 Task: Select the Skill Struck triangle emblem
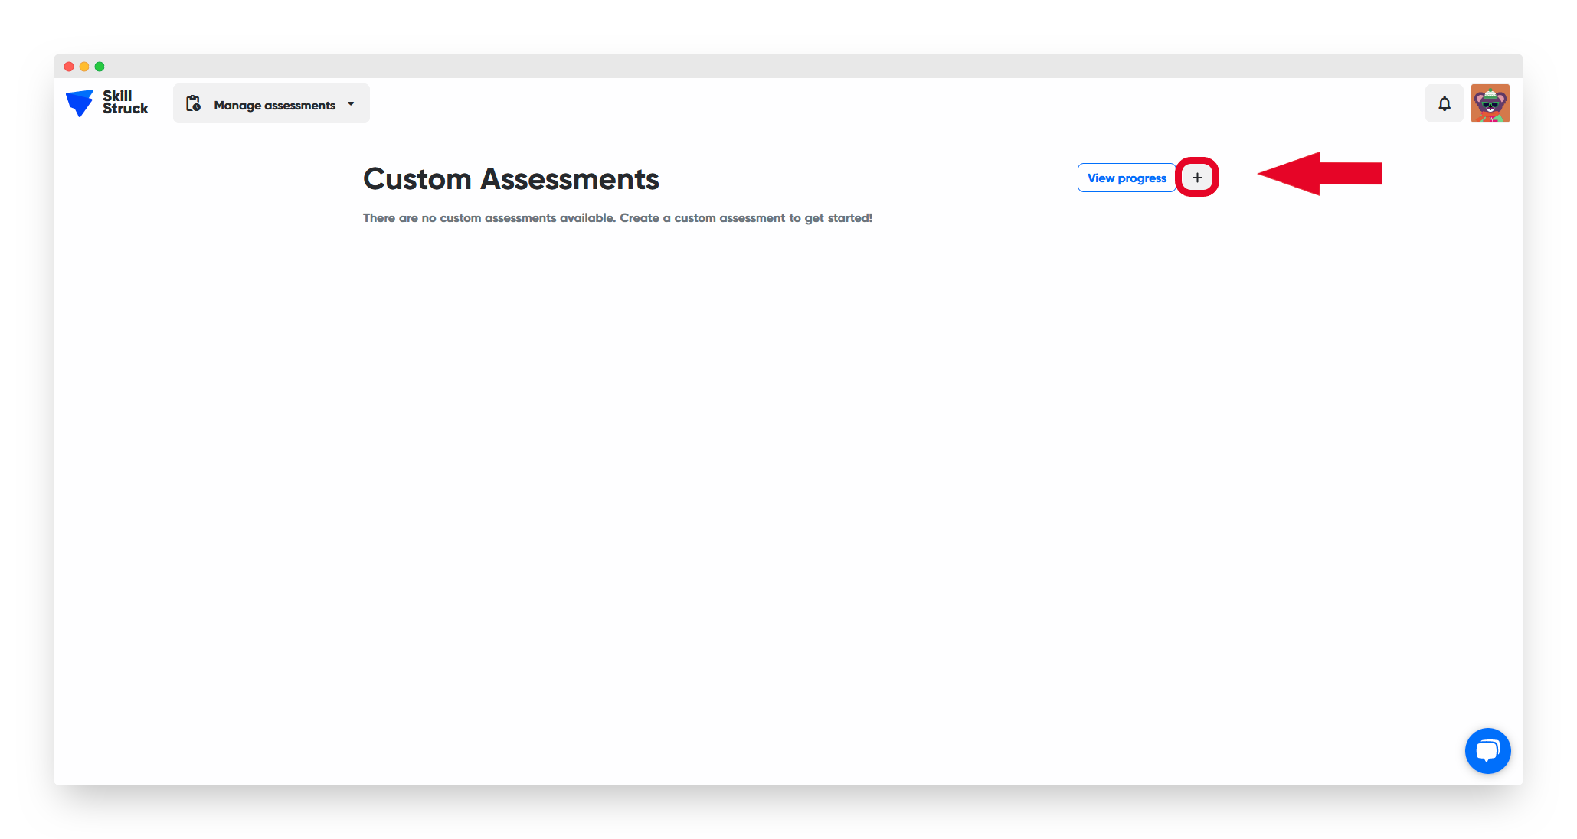pos(81,103)
